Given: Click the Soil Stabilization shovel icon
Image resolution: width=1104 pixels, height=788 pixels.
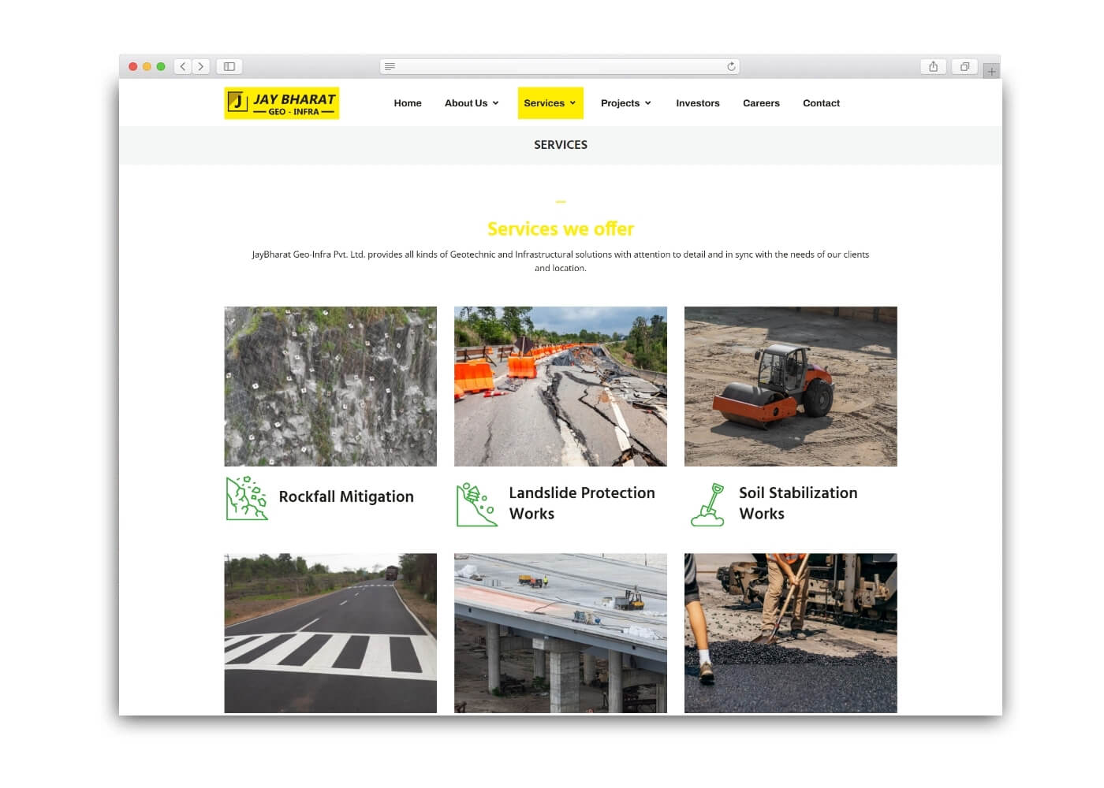Looking at the screenshot, I should (x=707, y=504).
